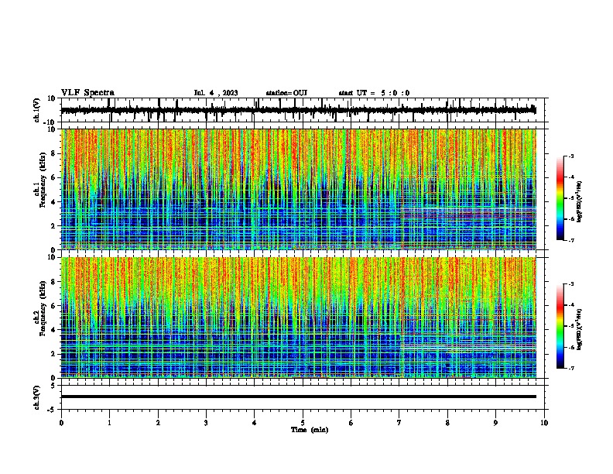Click the ch.3 flat black voltage trace
613x474 pixels.
[299, 397]
